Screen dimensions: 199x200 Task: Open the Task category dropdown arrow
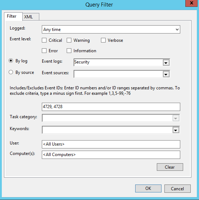[176, 118]
